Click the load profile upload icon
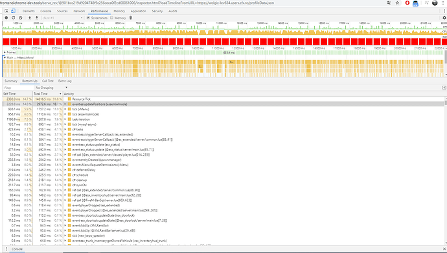 point(30,18)
